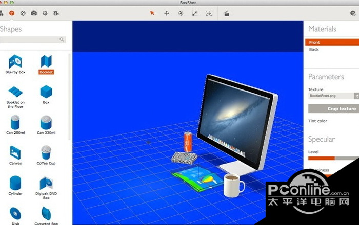The width and height of the screenshot is (359, 225).
Task: Open the lighting panel ball icon
Action: pyautogui.click(x=23, y=13)
